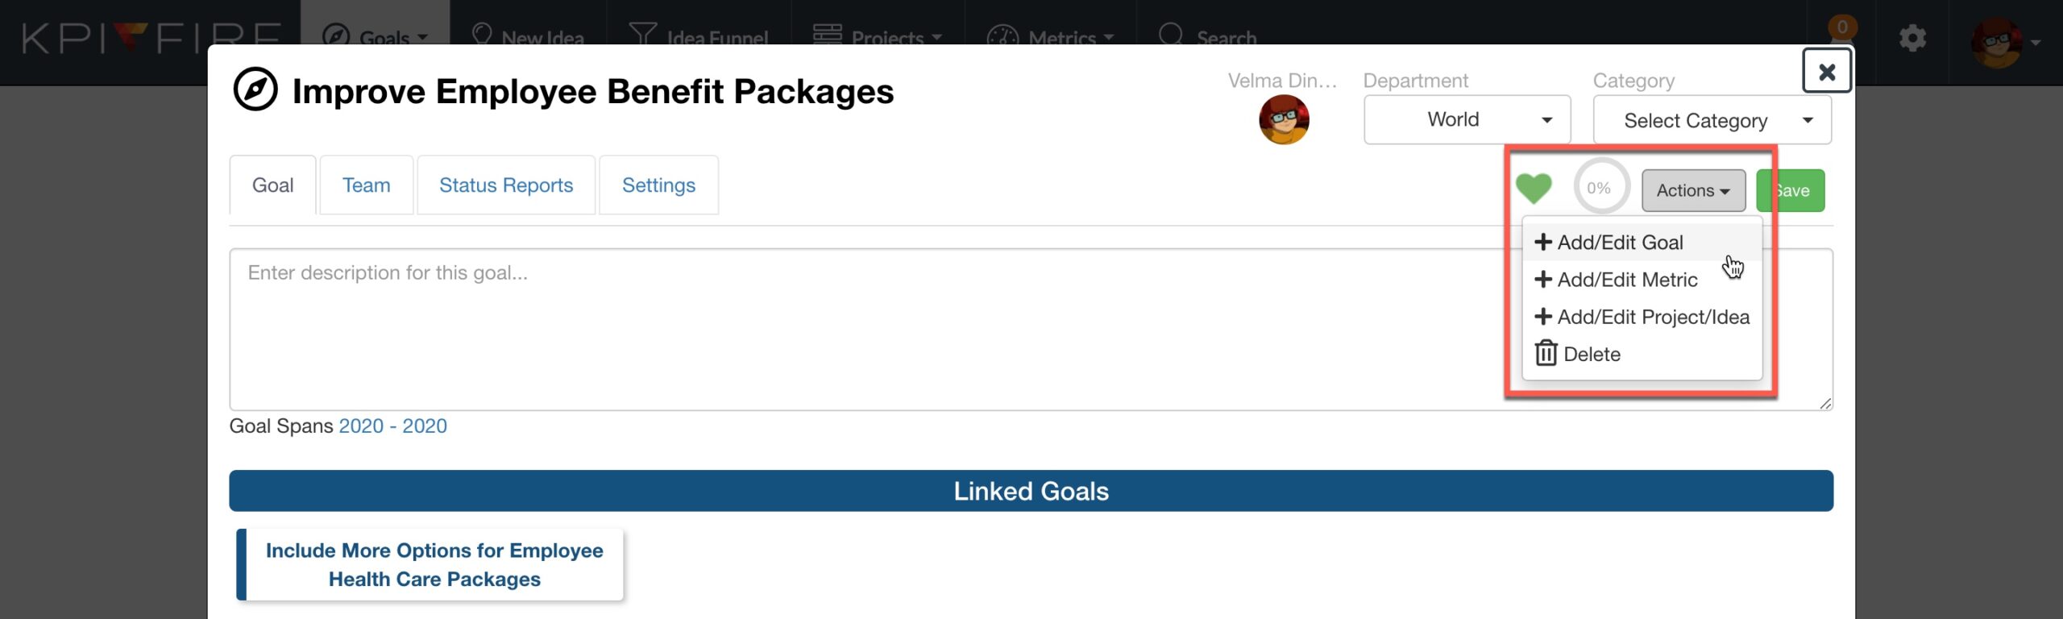
Task: Click the green heart health icon
Action: pos(1533,189)
